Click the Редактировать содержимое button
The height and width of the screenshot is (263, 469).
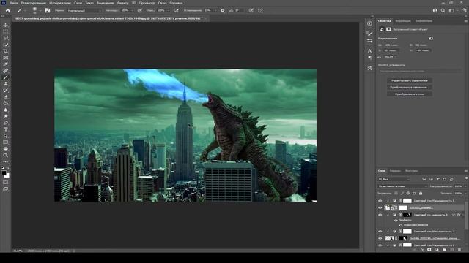point(409,80)
